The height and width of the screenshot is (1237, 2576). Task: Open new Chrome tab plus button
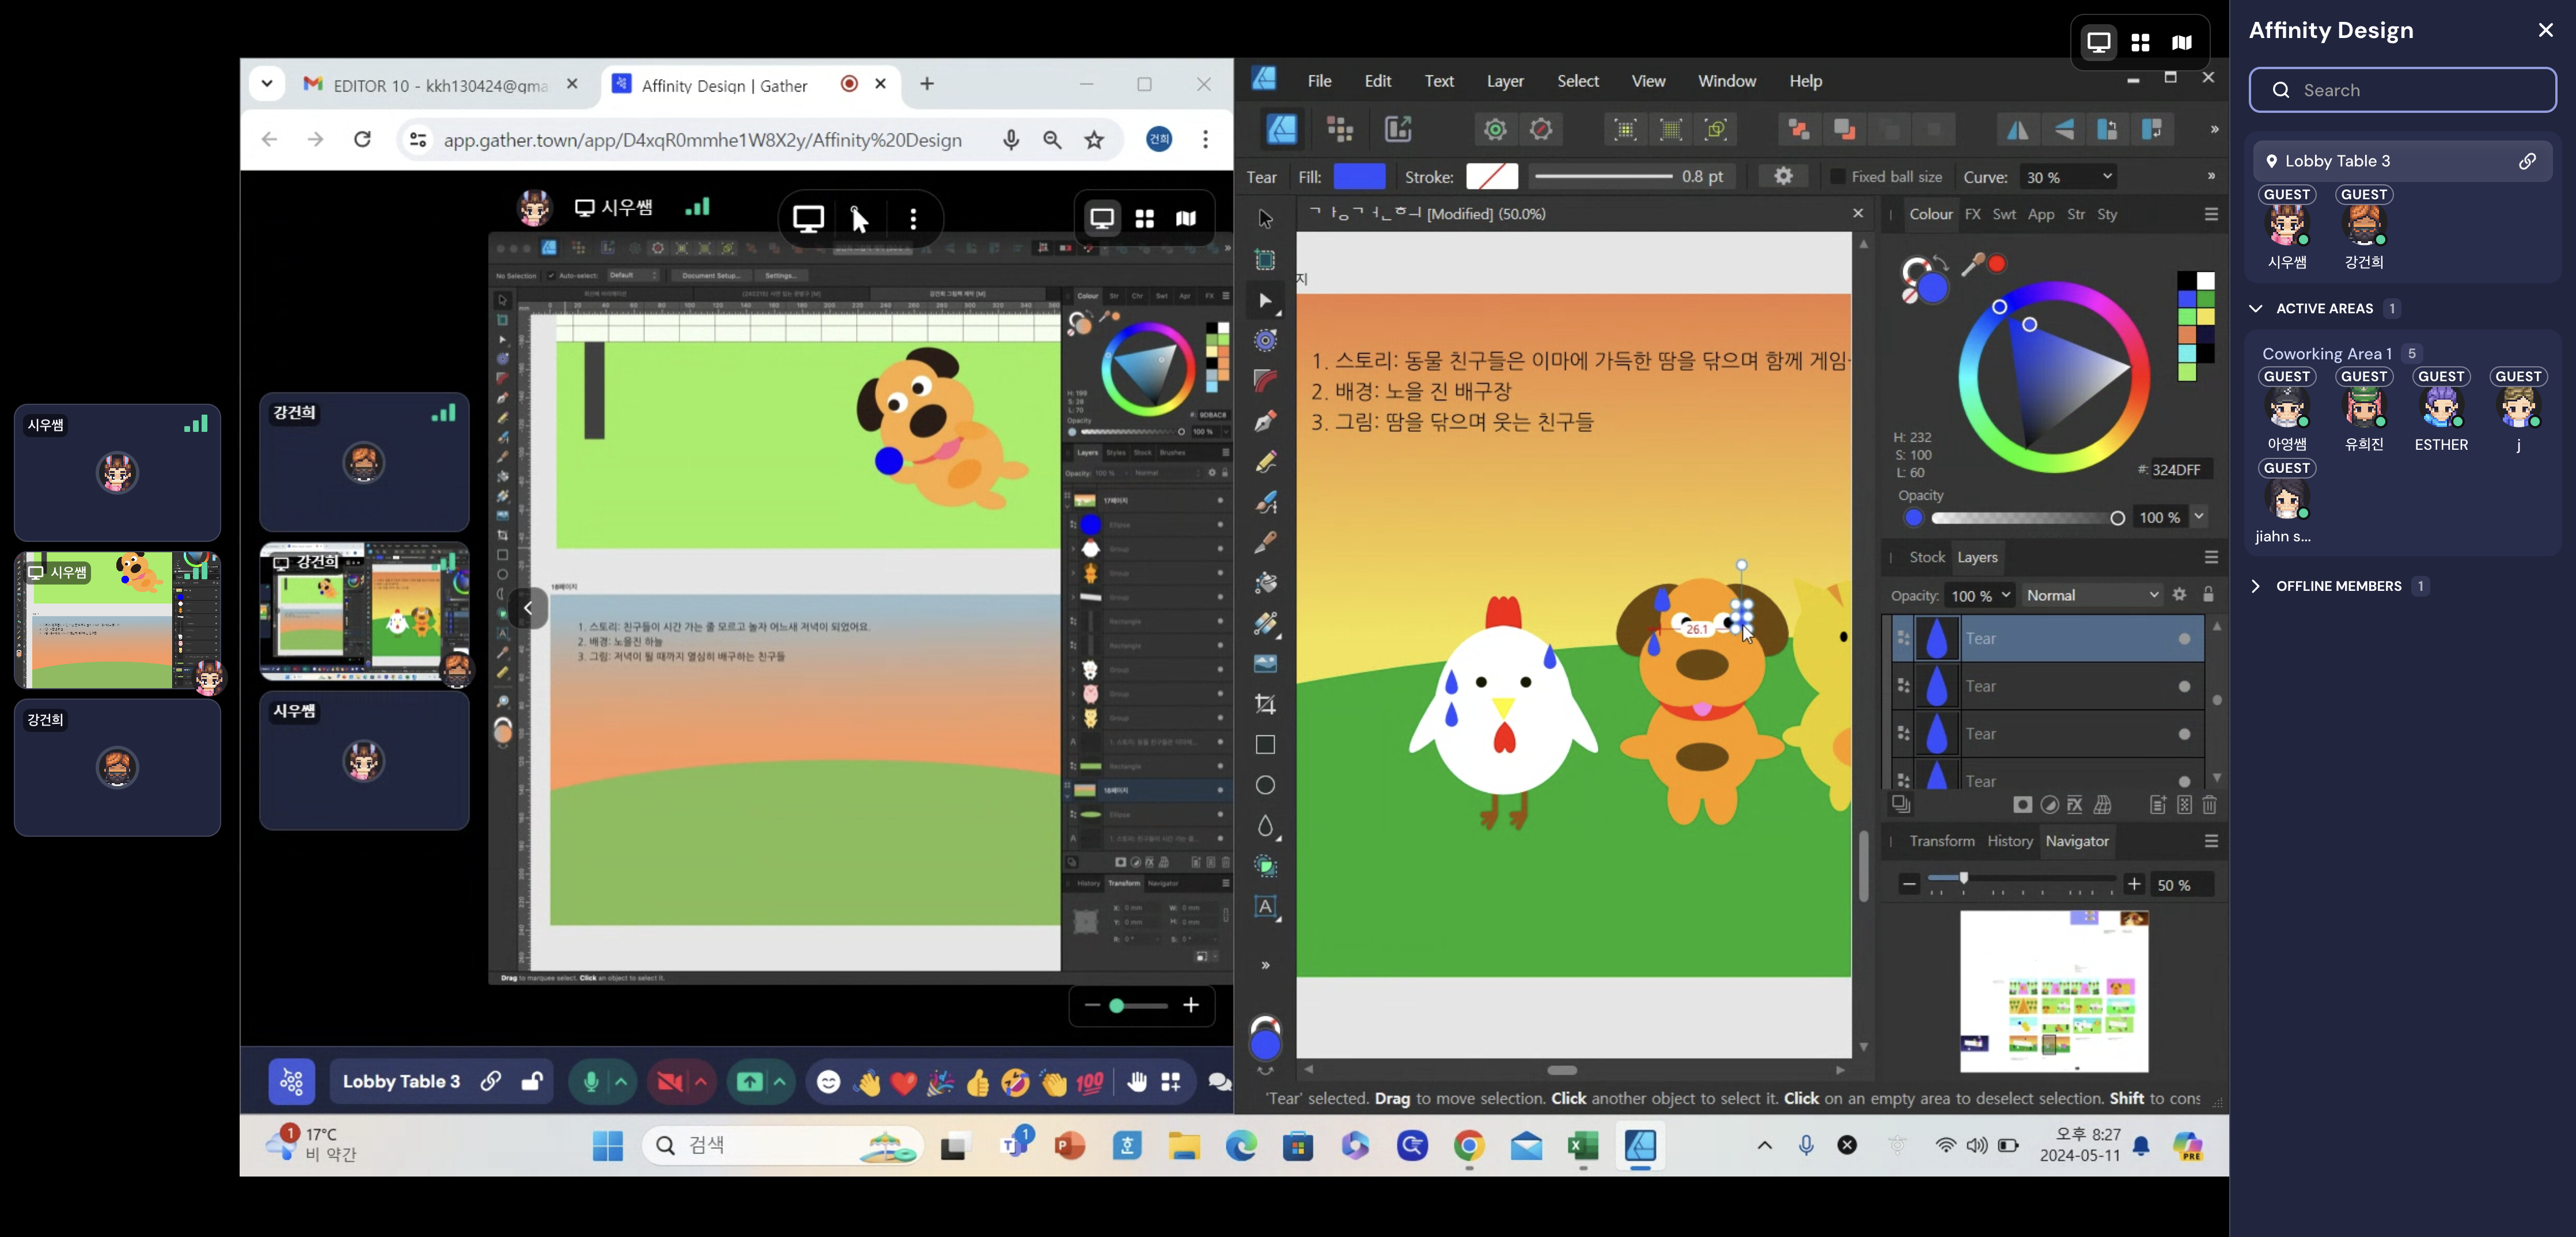point(927,84)
